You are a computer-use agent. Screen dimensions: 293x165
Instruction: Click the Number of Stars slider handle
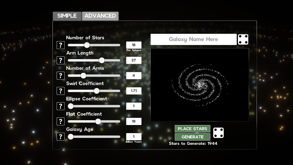[x=87, y=45]
